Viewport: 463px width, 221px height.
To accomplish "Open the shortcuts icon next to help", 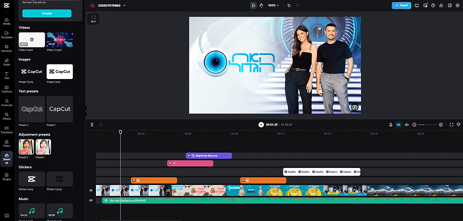I will pyautogui.click(x=441, y=5).
